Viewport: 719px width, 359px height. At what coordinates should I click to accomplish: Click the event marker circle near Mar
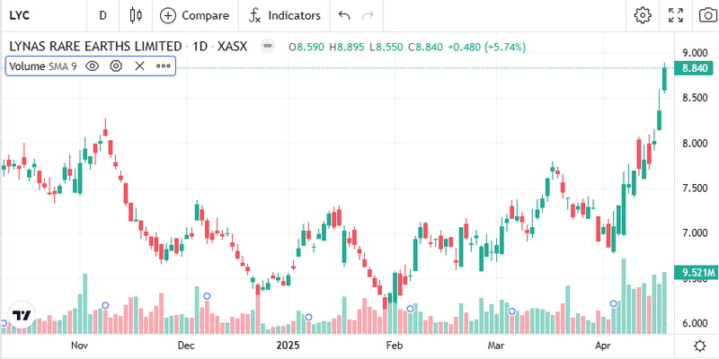tap(512, 311)
